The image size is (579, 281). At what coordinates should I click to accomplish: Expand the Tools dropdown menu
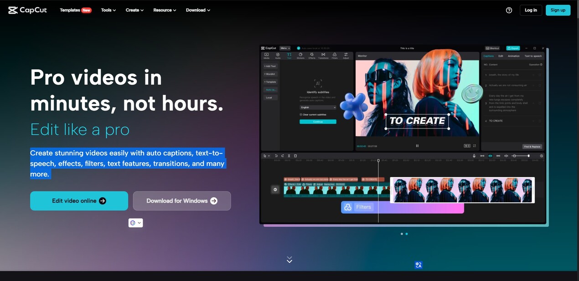pyautogui.click(x=108, y=10)
